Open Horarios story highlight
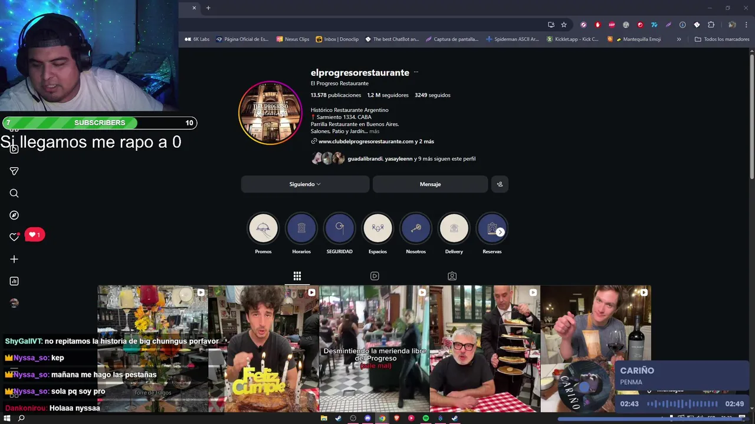Viewport: 755px width, 424px height. pos(301,228)
